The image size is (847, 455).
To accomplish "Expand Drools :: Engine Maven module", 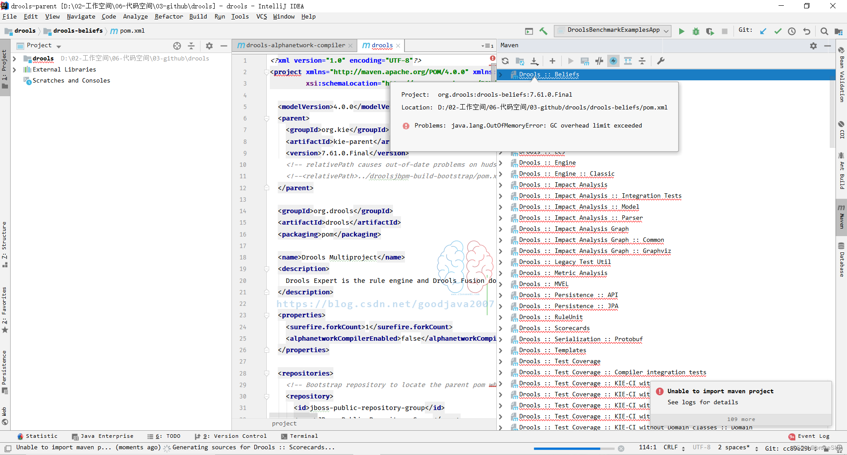I will pos(501,163).
